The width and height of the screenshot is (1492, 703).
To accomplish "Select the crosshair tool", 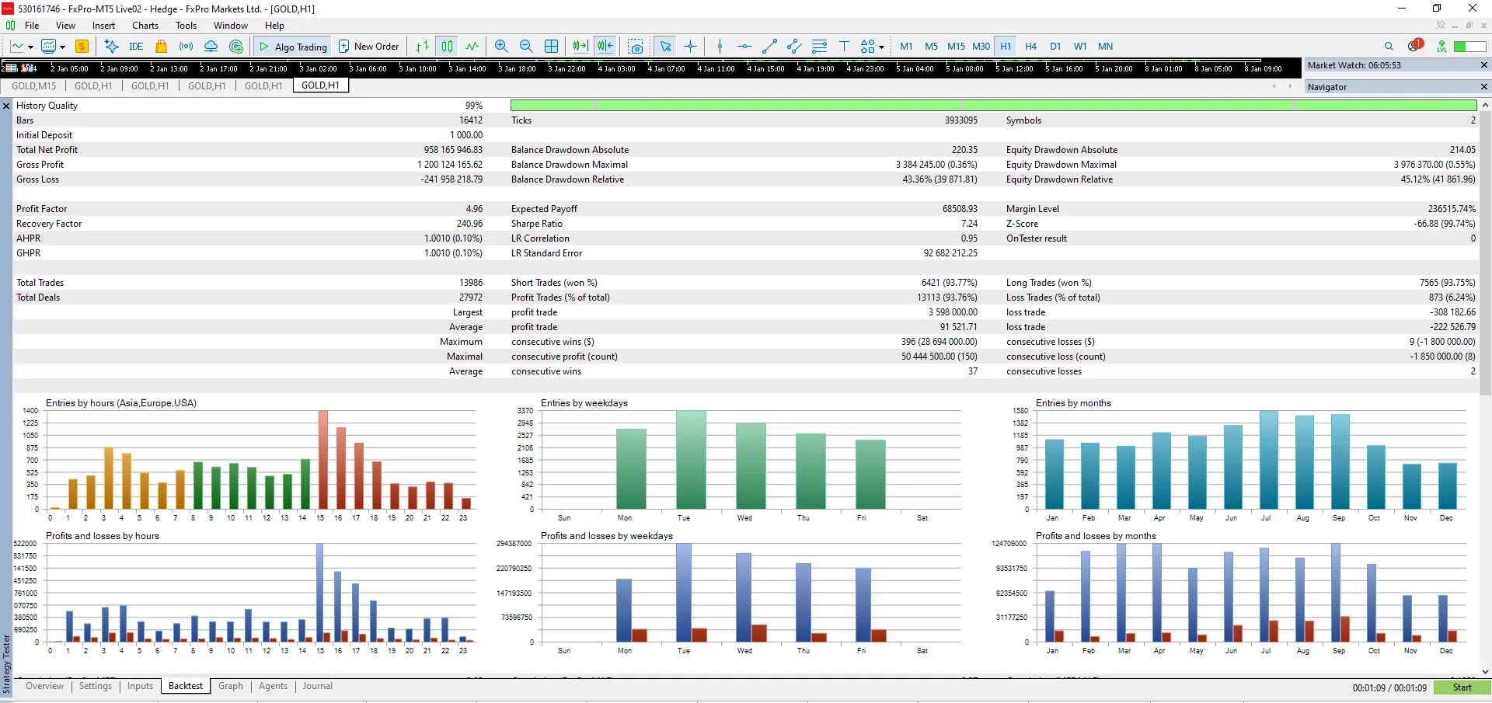I will (691, 47).
